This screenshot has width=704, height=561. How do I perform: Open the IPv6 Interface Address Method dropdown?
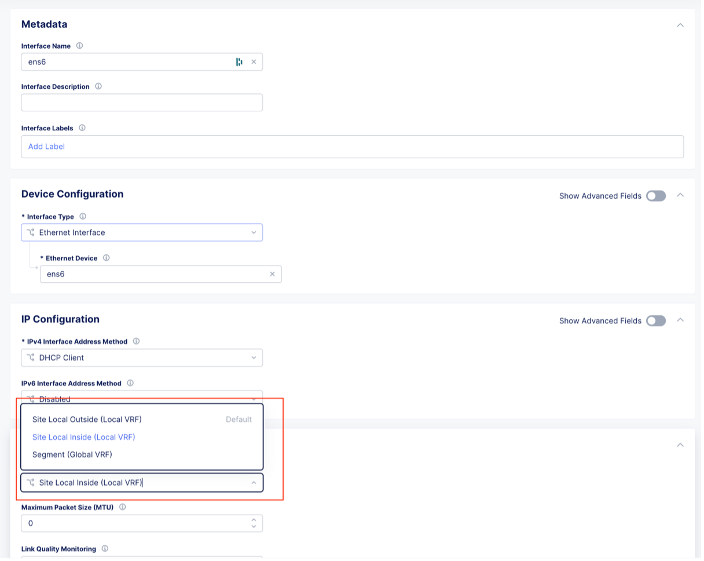pos(255,399)
